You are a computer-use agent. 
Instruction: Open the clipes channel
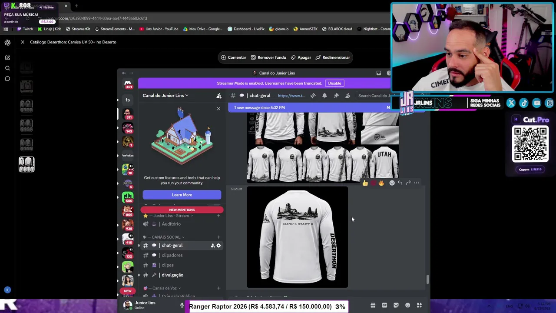pos(182,265)
